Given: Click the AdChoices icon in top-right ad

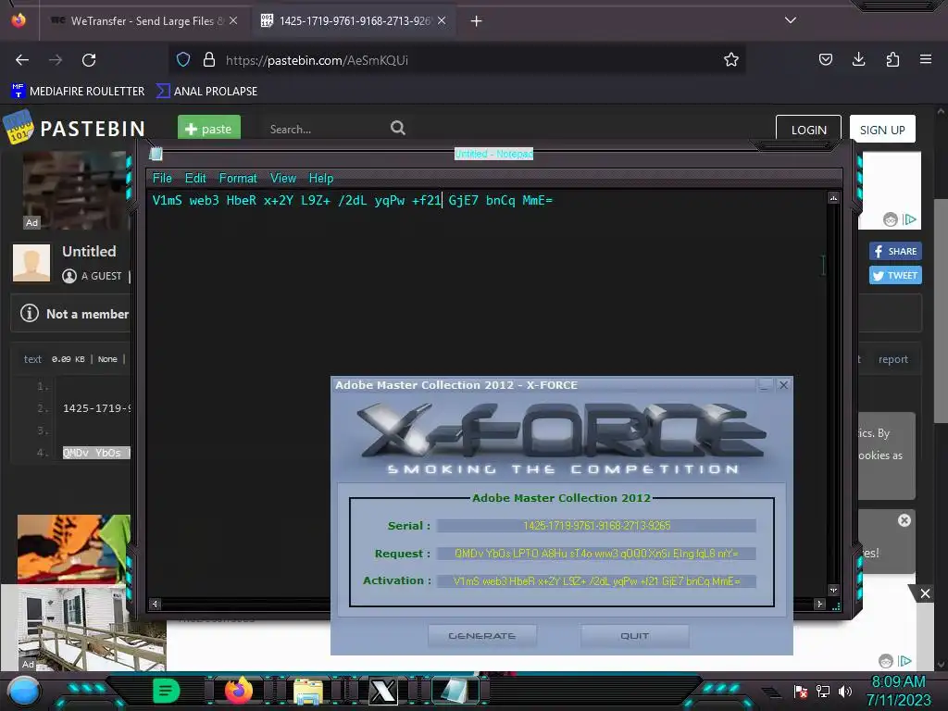Looking at the screenshot, I should point(909,219).
